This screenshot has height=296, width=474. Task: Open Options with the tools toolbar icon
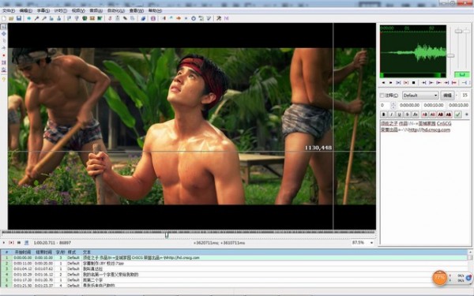click(218, 18)
